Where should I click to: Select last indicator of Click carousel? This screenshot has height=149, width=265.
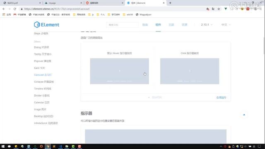coord(200,81)
